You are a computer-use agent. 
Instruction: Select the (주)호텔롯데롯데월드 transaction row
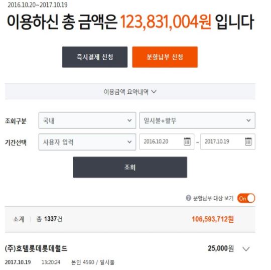[130, 254]
